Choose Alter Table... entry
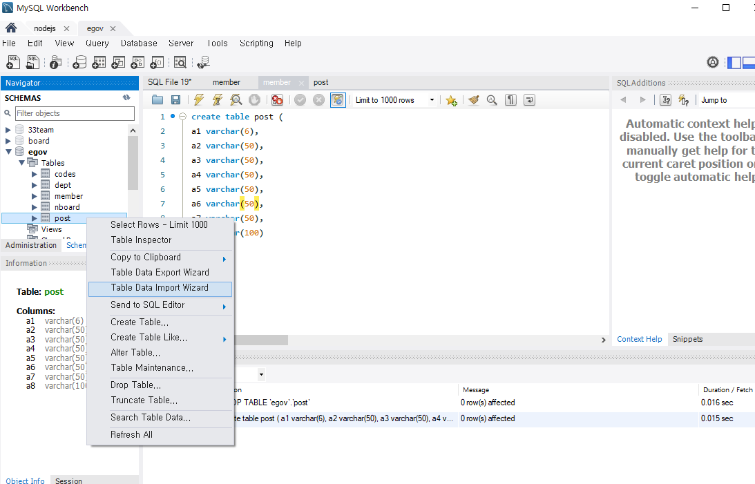This screenshot has height=484, width=755. [x=160, y=353]
